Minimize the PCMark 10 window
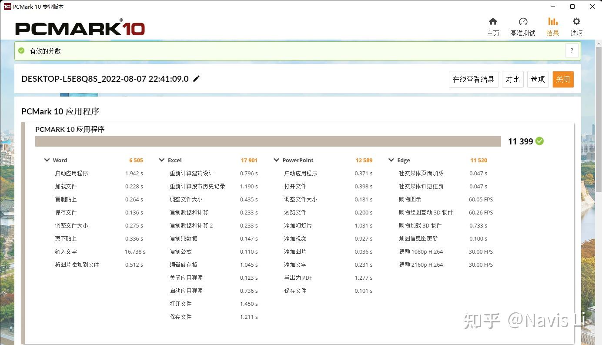The height and width of the screenshot is (345, 602). [552, 7]
